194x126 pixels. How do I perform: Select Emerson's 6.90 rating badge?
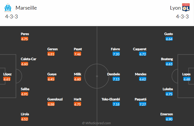[169, 119]
